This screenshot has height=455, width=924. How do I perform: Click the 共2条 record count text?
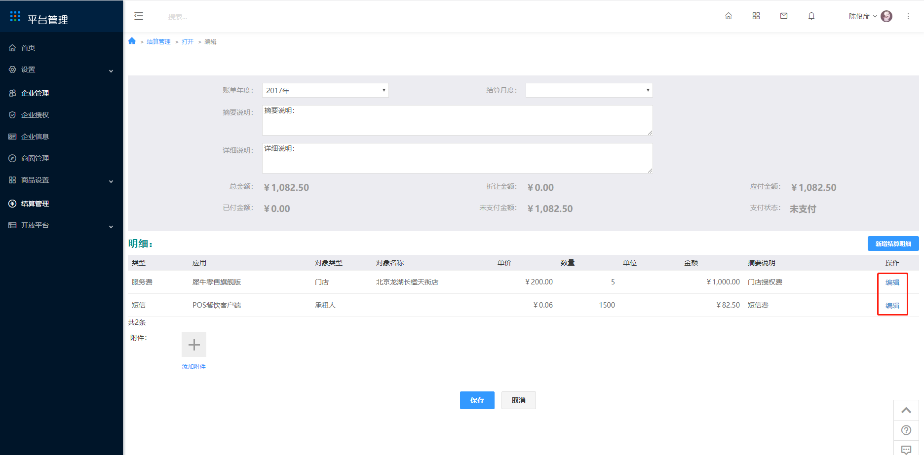coord(137,322)
